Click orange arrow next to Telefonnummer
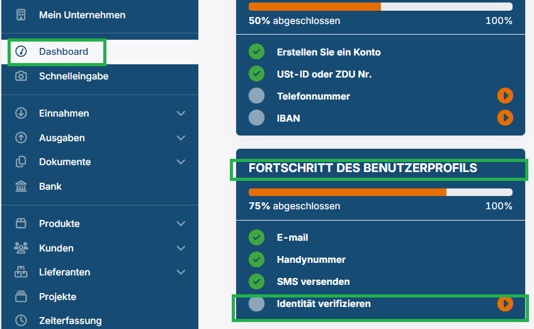Screen dimensions: 534x329 (x=505, y=96)
